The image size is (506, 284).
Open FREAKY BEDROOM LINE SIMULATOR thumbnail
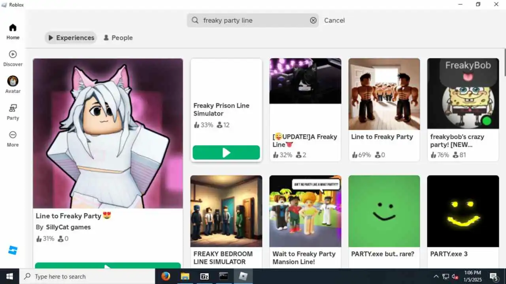[226, 211]
